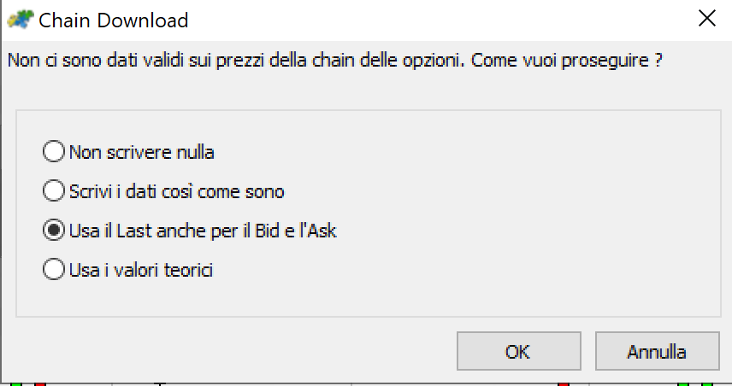Pick the 'Usa i valori teorici' radio button

54,269
